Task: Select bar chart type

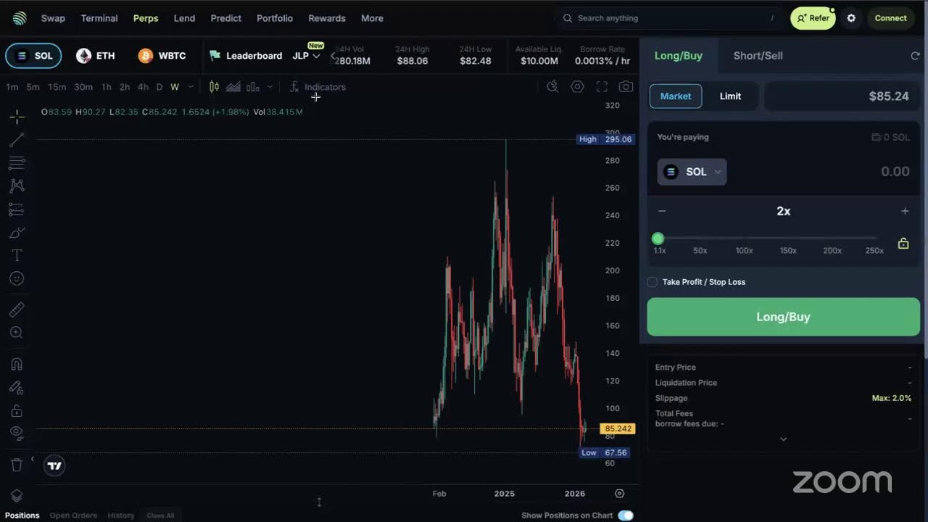Action: pos(252,87)
